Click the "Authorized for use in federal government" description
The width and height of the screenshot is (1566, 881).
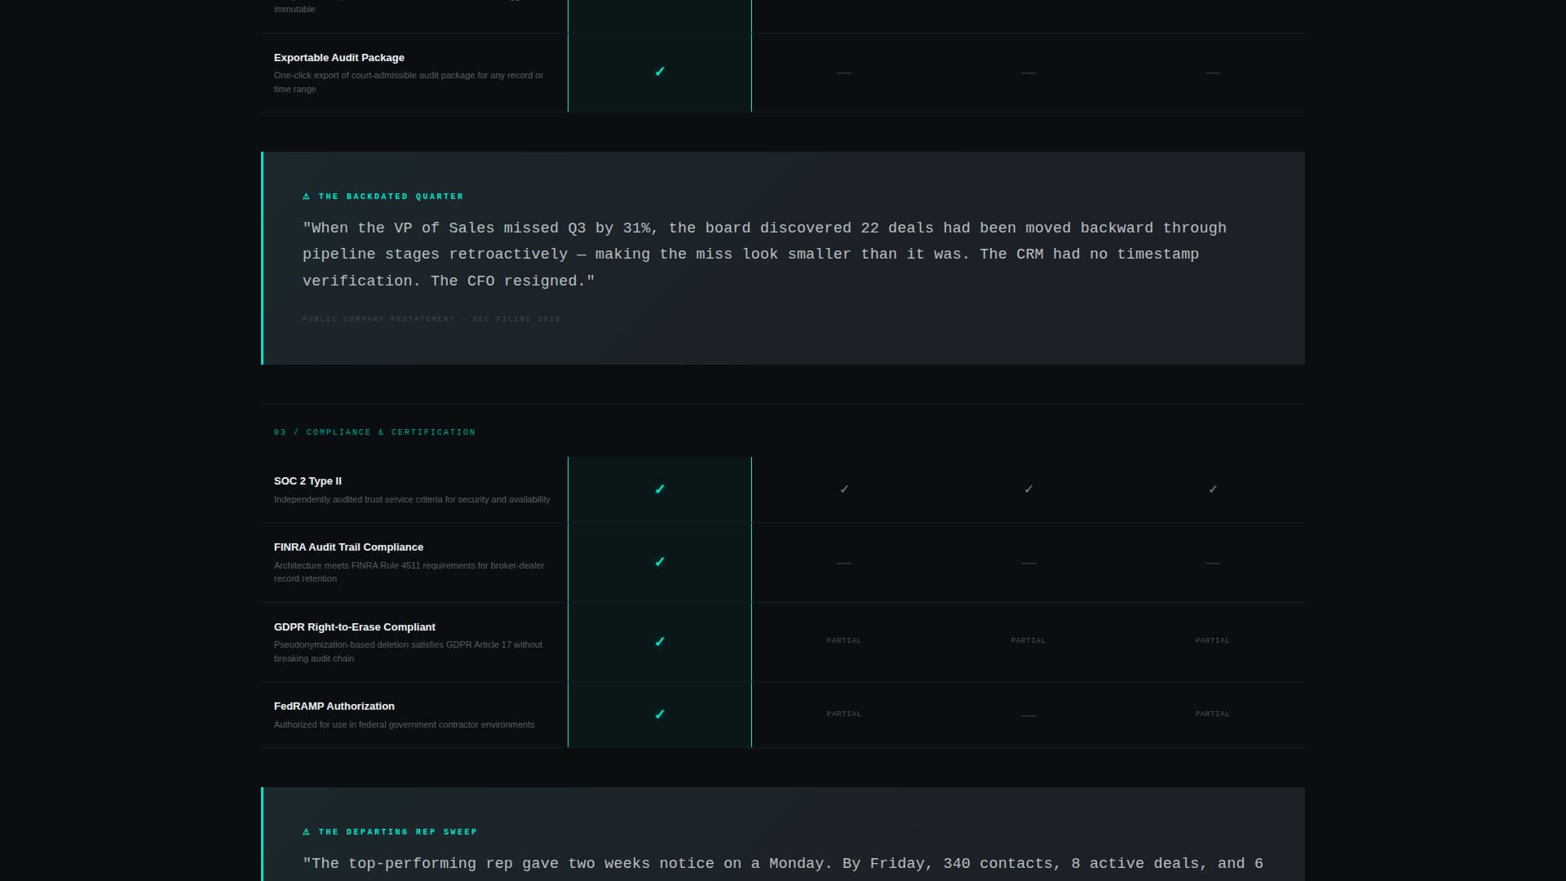point(405,724)
